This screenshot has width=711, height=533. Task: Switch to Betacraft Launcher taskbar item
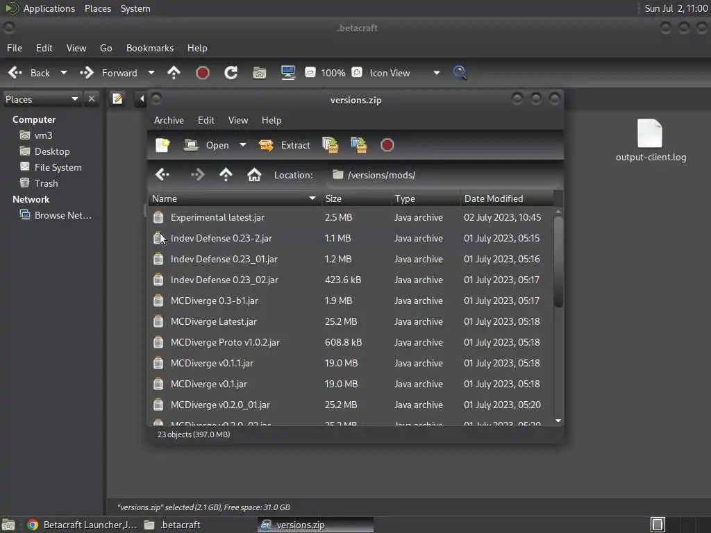tap(82, 525)
